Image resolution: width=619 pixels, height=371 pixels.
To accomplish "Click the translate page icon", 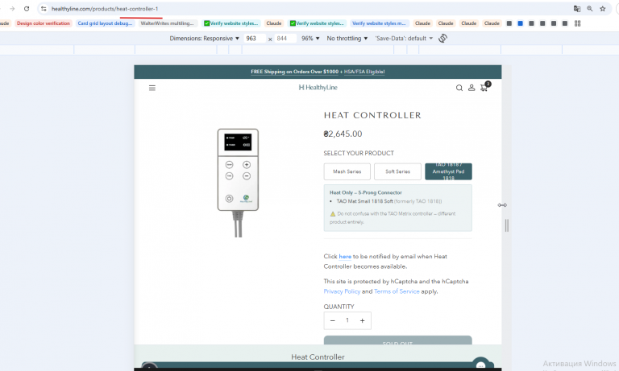I will [577, 9].
